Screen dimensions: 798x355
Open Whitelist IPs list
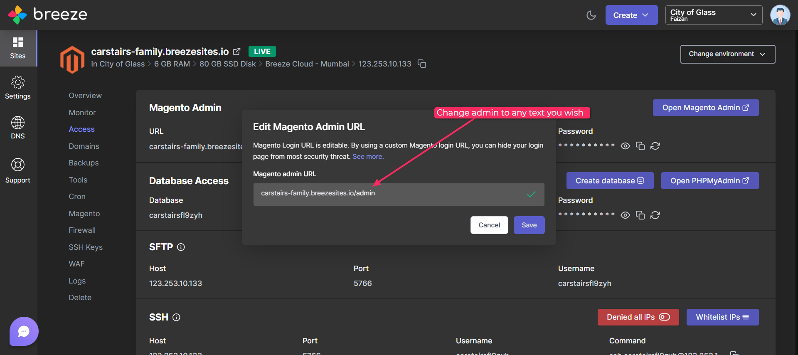click(x=723, y=317)
